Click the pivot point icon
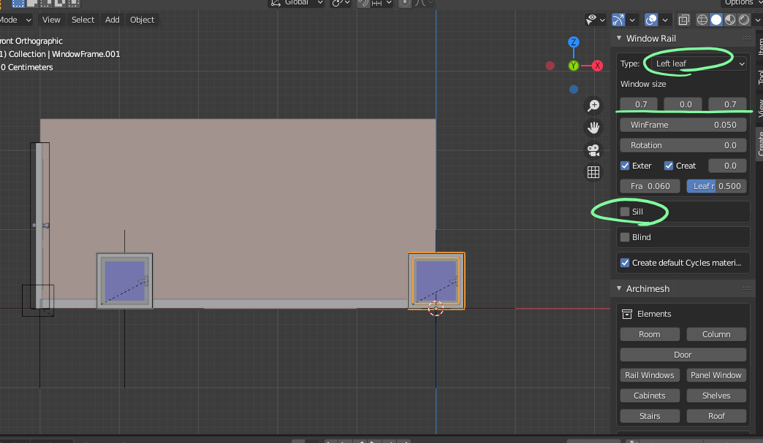This screenshot has height=443, width=763. click(x=336, y=3)
